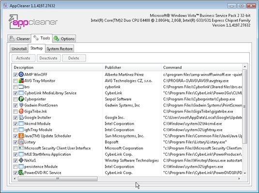
Task: Open the Uninstall sub-tab
Action: (19, 49)
